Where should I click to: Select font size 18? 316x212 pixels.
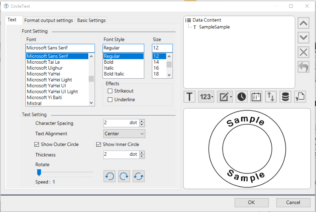(x=159, y=74)
